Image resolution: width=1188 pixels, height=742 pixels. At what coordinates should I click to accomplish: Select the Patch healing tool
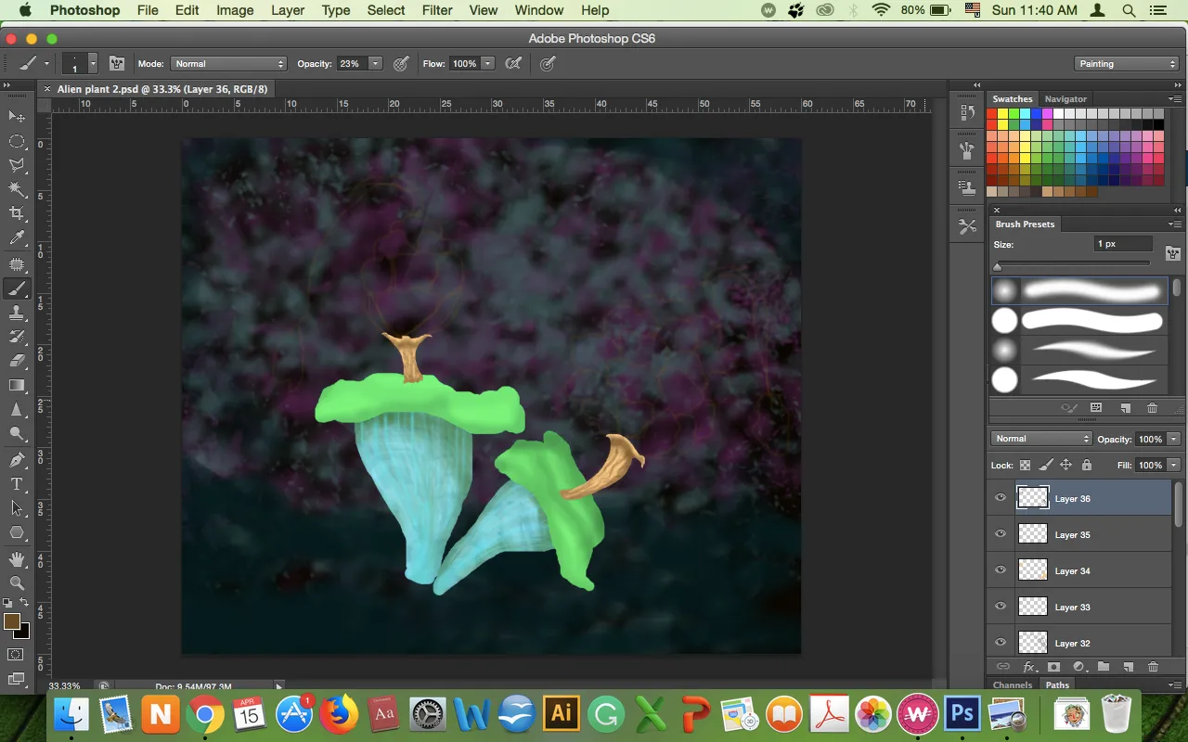17,264
